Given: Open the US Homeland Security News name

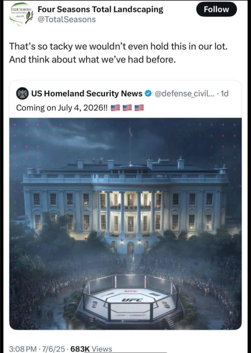Looking at the screenshot, I should coord(87,93).
